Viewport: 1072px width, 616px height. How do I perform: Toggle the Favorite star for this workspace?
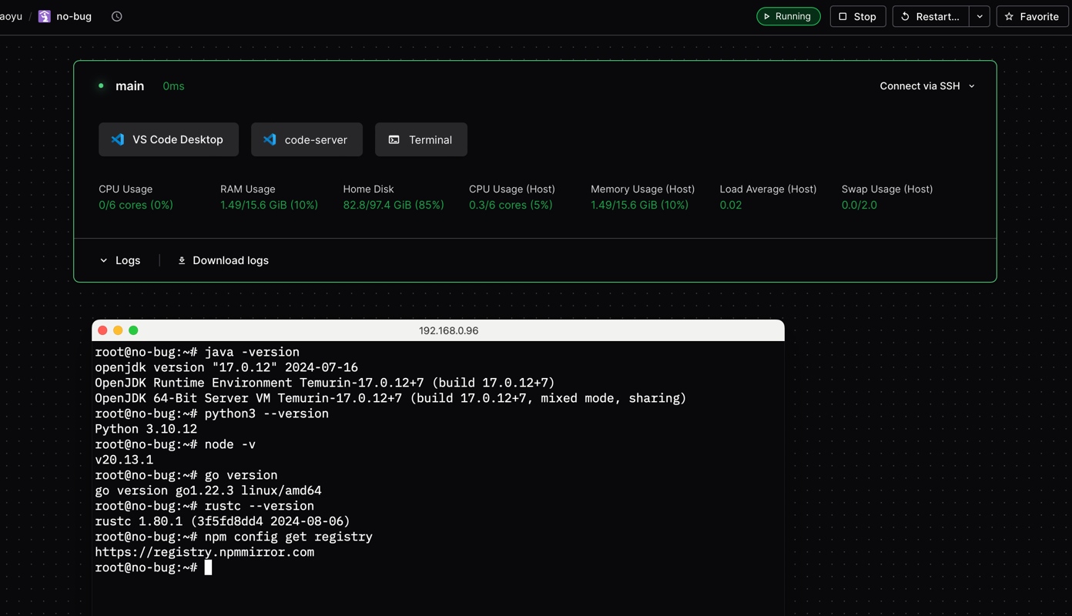click(1032, 16)
